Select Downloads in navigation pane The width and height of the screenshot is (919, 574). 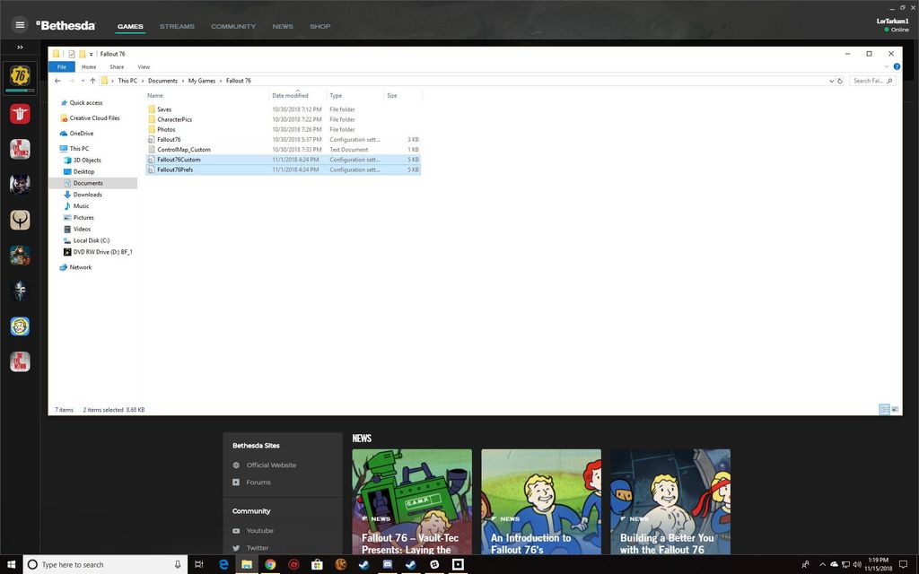[83, 195]
